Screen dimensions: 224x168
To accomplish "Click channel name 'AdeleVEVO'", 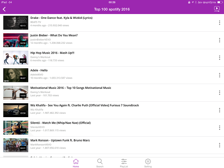I will coord(37,74).
